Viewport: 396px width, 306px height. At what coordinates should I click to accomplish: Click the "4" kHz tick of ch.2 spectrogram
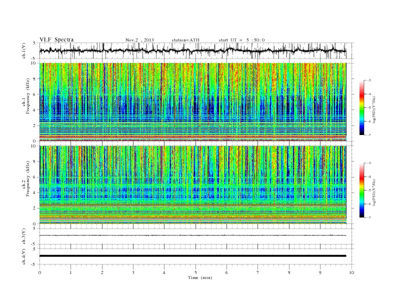coord(35,193)
